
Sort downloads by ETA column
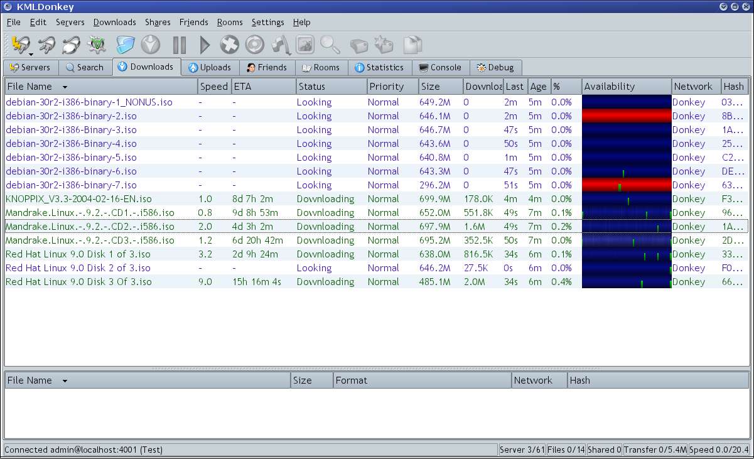[x=264, y=87]
